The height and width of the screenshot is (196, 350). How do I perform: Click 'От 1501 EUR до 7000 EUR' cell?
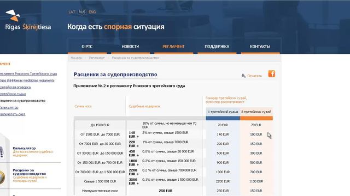click(100, 134)
